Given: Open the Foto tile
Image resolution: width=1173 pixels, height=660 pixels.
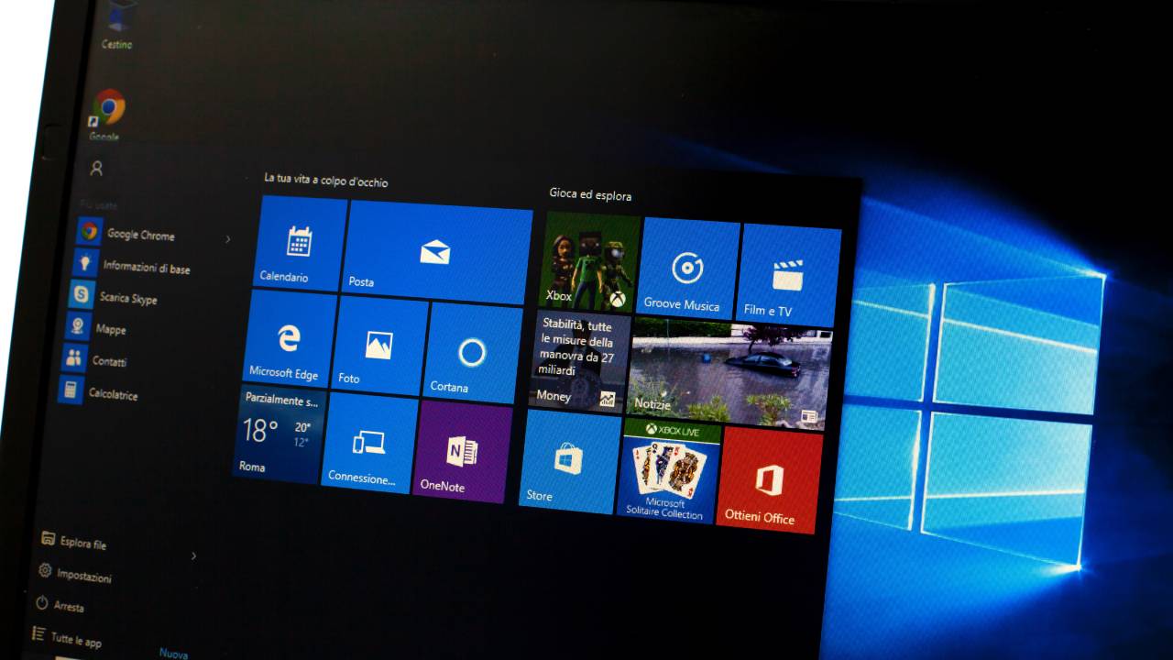Looking at the screenshot, I should 379,346.
